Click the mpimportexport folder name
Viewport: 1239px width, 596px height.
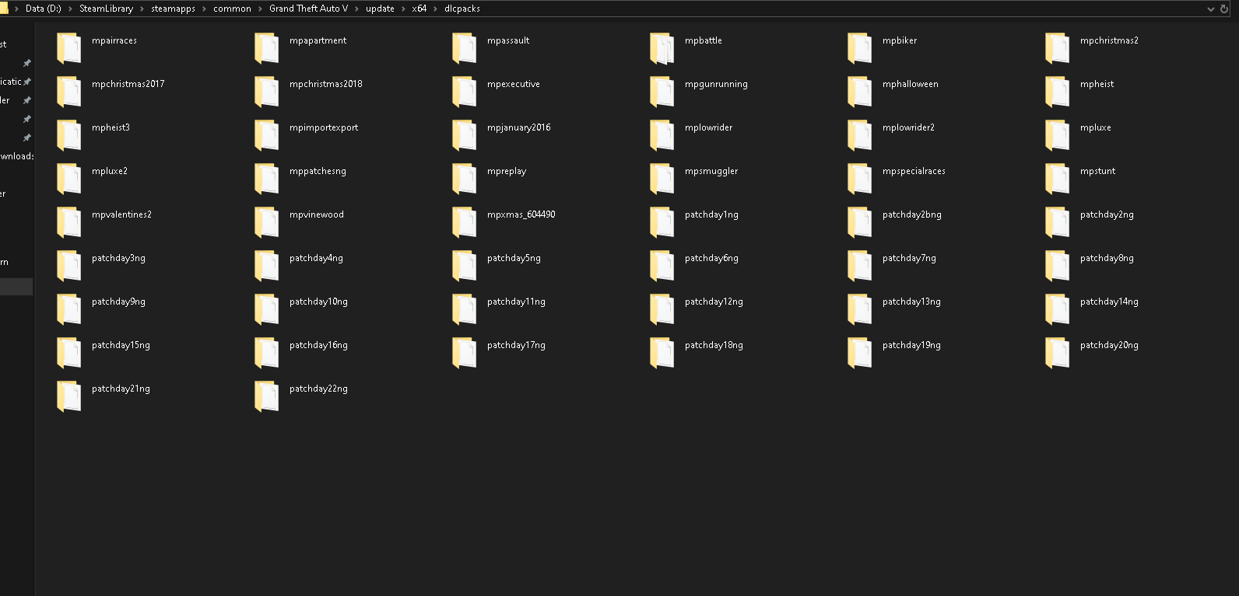tap(324, 127)
